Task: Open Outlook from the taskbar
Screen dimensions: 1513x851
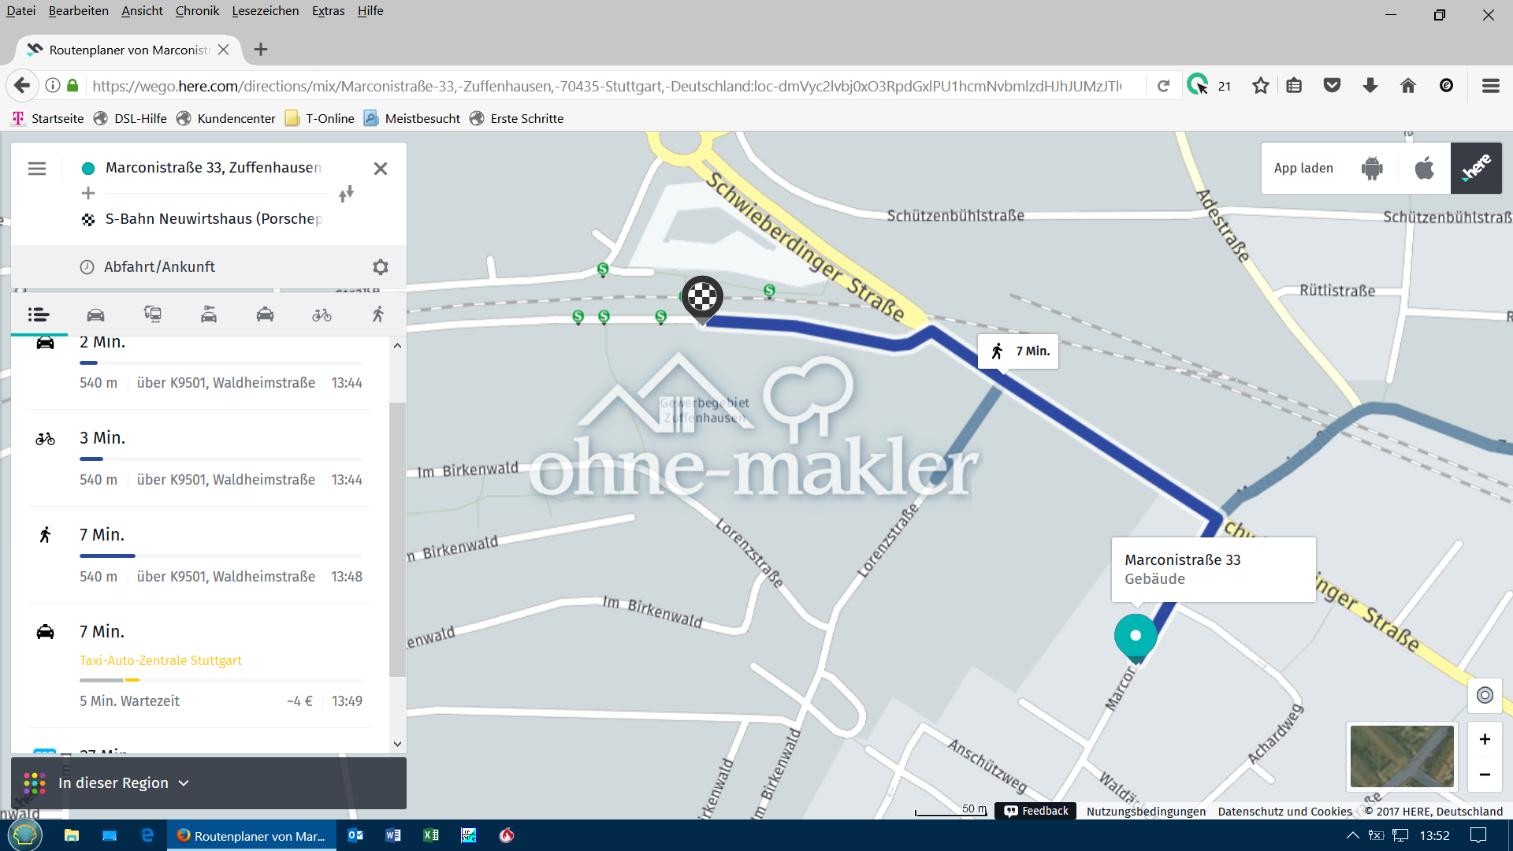Action: 355,835
